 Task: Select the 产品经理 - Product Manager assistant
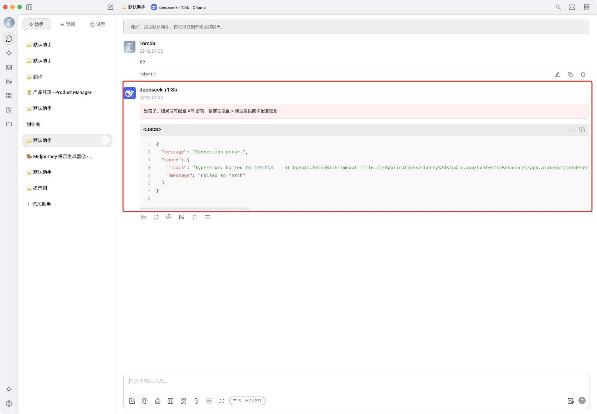(x=67, y=92)
